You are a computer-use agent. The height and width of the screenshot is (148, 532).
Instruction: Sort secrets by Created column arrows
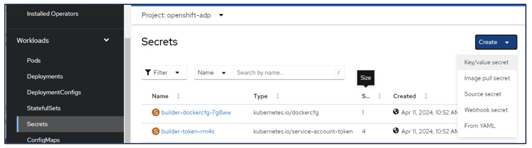tap(426, 96)
